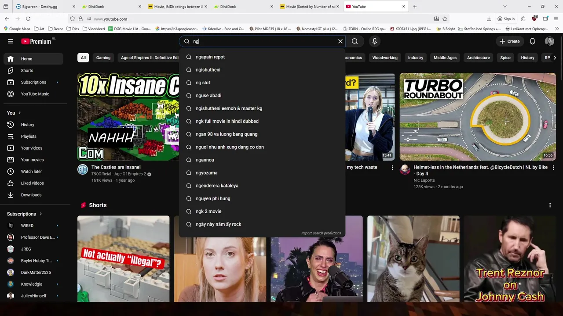Open the Turbo Roundabout video thumbnail

point(478,116)
